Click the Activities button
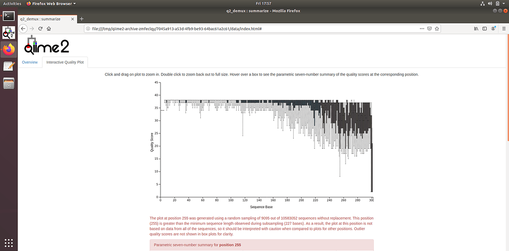The image size is (509, 251). 12,3
